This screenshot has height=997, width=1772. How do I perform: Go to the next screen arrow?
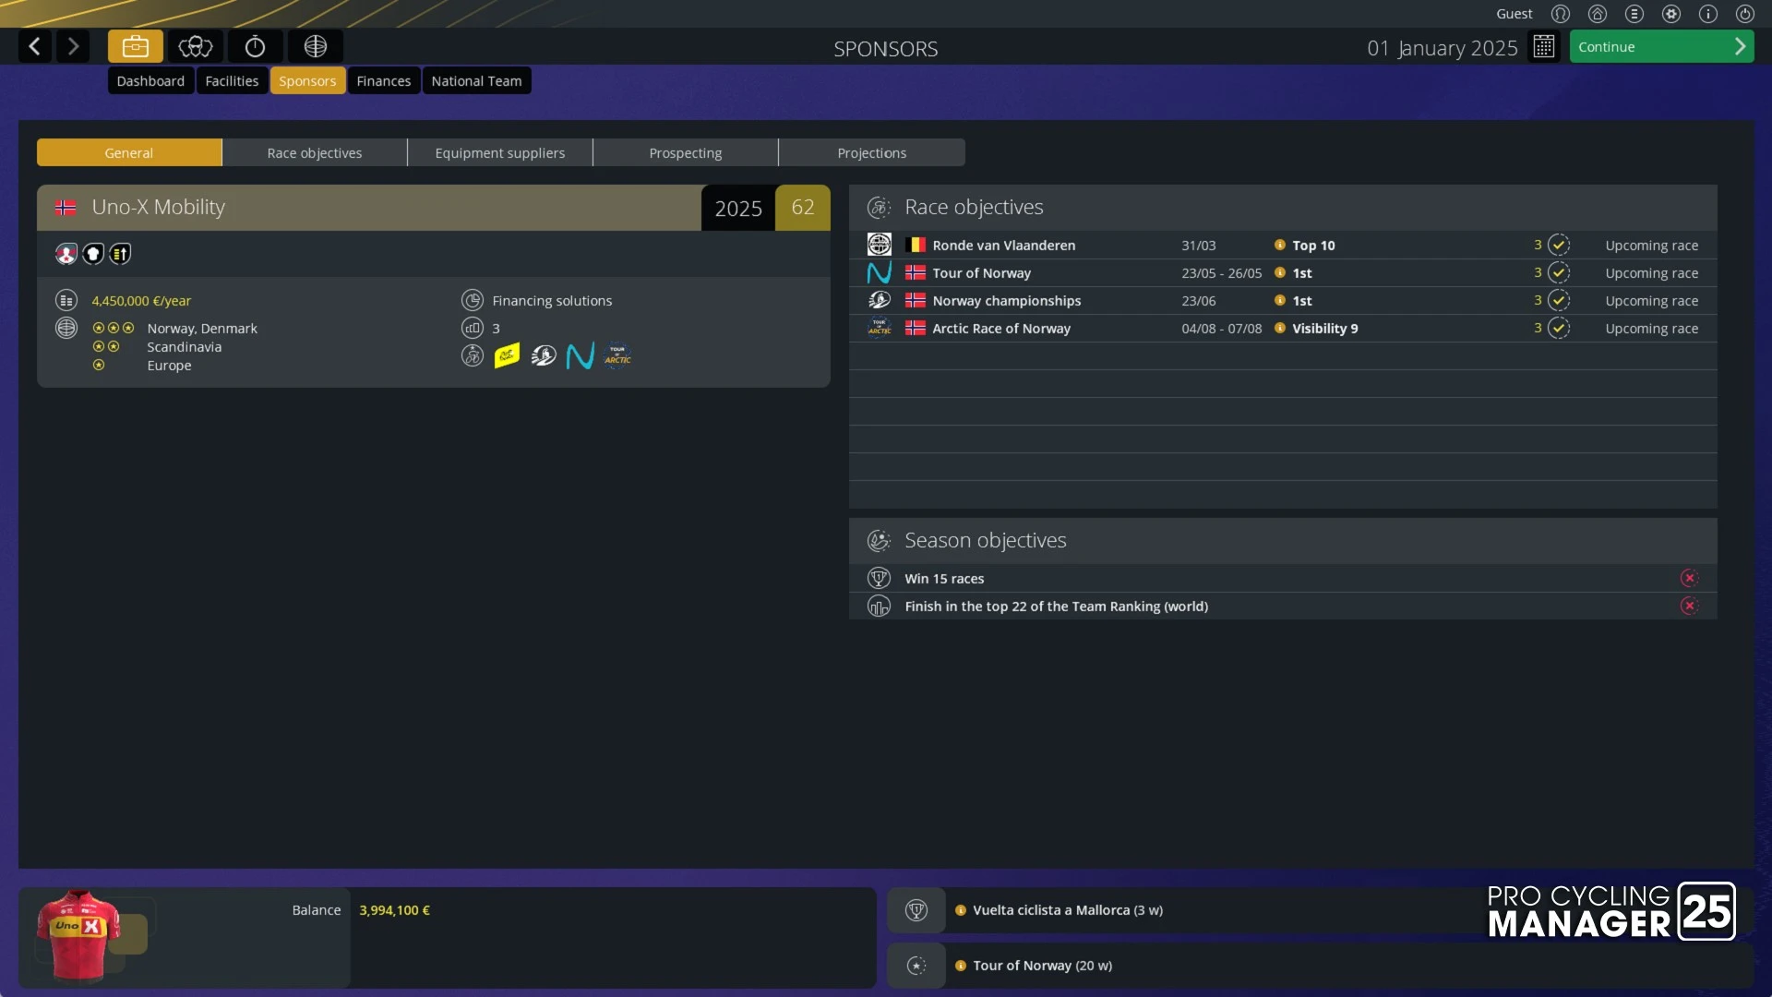[73, 46]
